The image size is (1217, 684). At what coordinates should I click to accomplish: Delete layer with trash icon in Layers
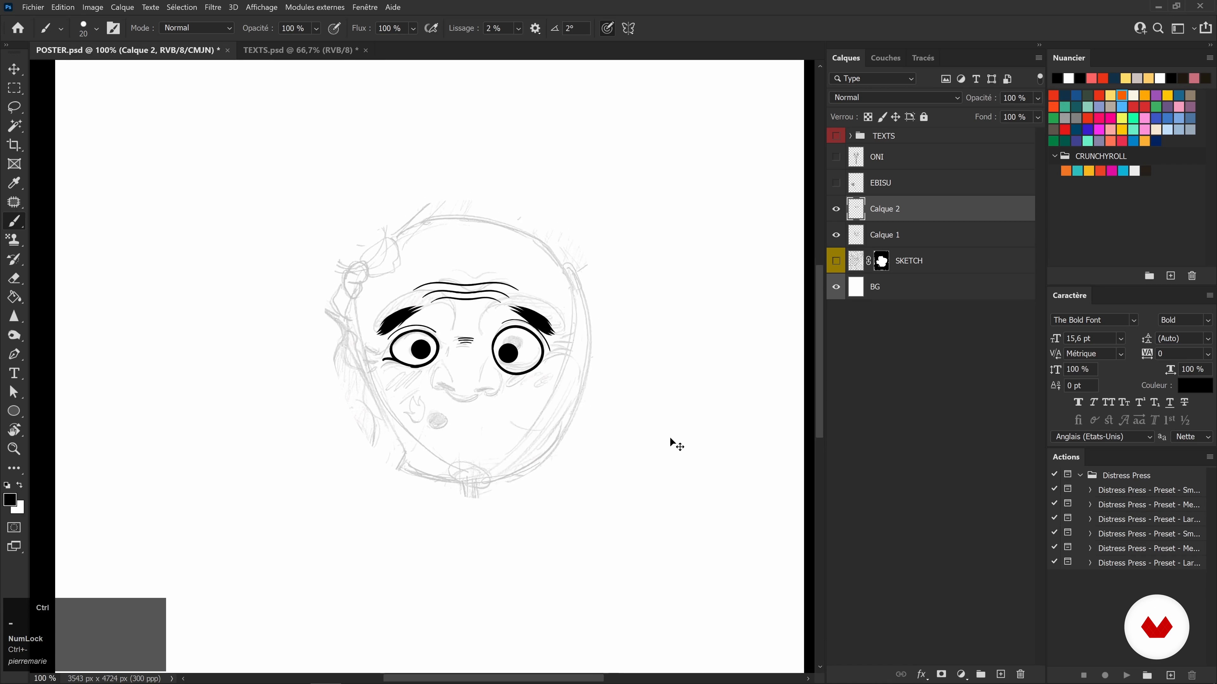1021,674
